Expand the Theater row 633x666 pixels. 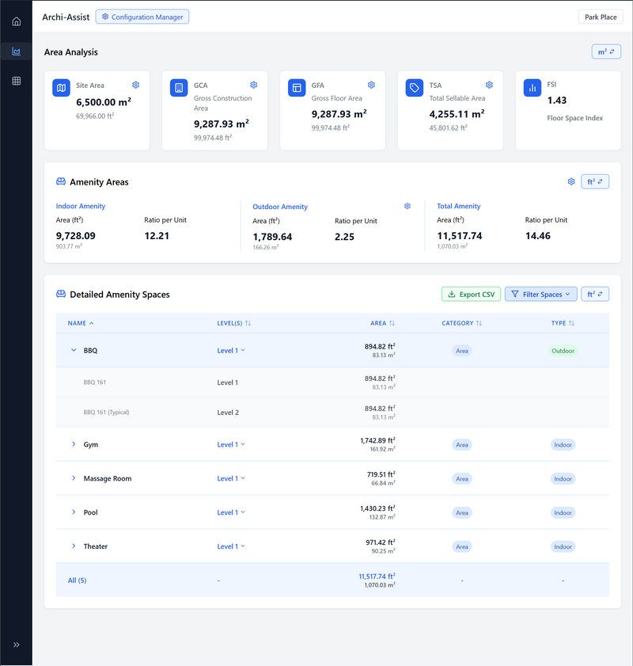click(x=74, y=546)
